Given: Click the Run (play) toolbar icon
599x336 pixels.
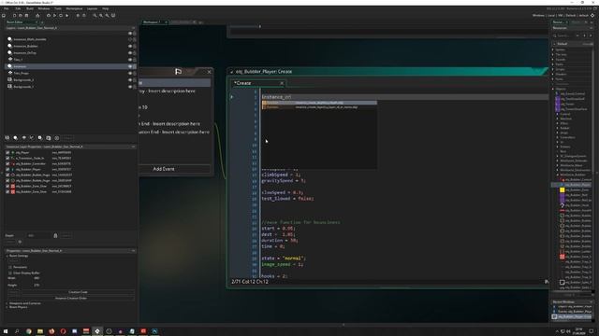Looking at the screenshot, I should tap(54, 16).
